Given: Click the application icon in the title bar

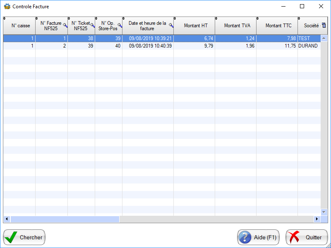Looking at the screenshot, I should 7,7.
